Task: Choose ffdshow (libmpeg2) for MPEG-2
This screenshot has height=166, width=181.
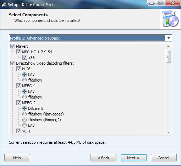Action: [x=24, y=120]
